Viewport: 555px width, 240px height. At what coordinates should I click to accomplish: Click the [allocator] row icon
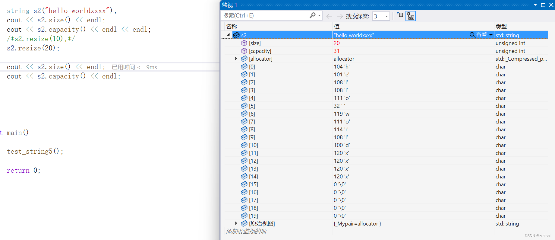click(x=244, y=59)
